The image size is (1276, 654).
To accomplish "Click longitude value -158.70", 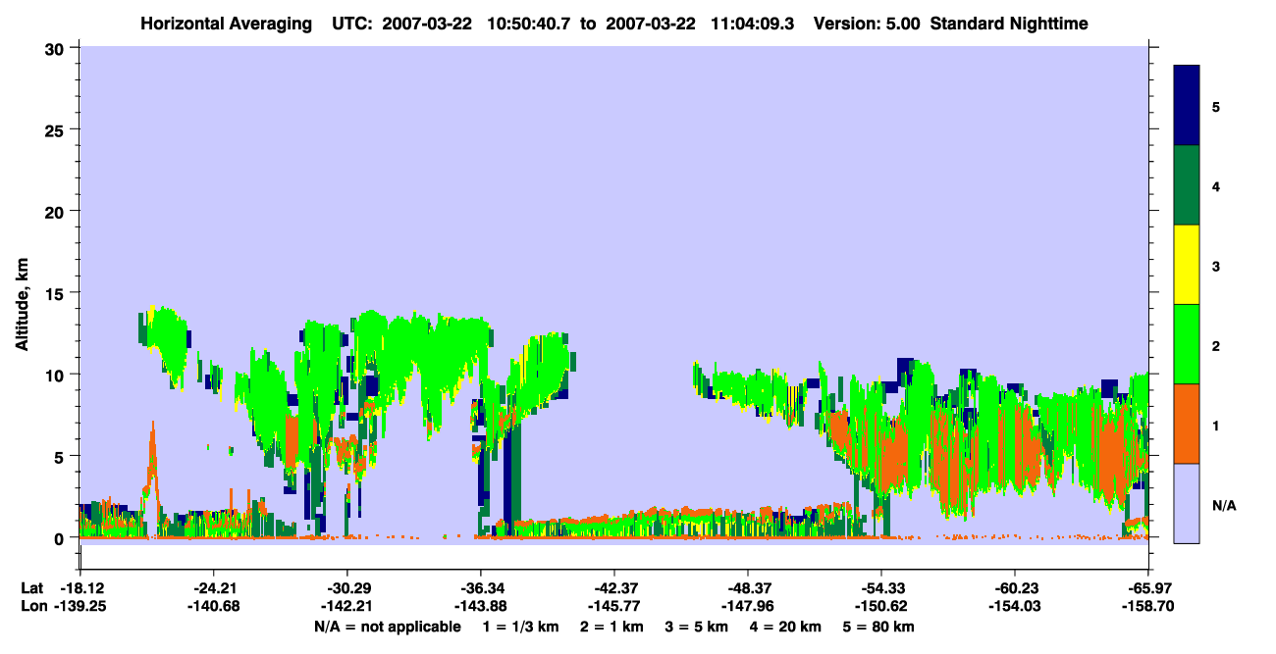I will [1148, 606].
